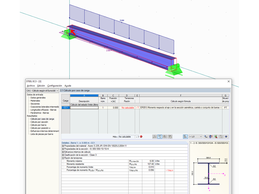Click the 5.000 load value label in model view
The width and height of the screenshot is (259, 194).
coord(122,20)
